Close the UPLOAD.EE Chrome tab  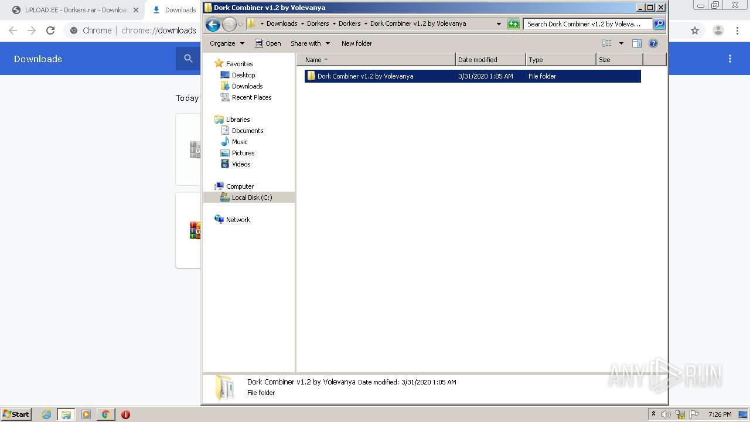pos(136,10)
